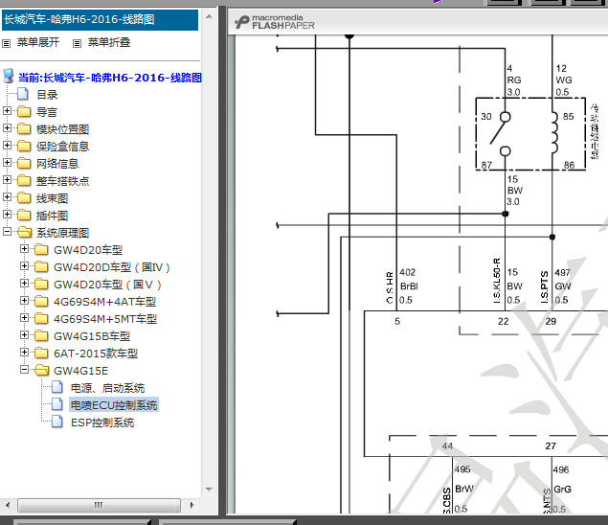Click the folder icon of 网络信息
Viewport: 608px width, 525px height.
tap(24, 163)
